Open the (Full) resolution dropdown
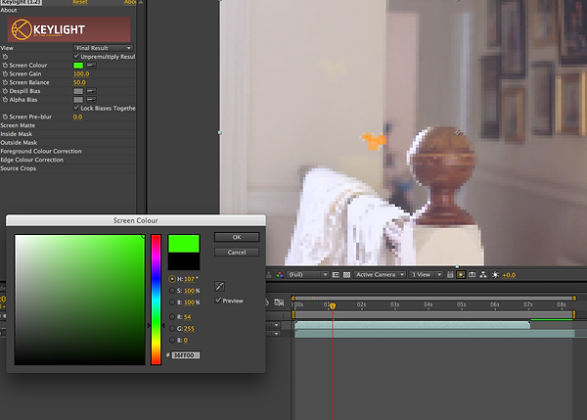The height and width of the screenshot is (420, 587). 308,275
